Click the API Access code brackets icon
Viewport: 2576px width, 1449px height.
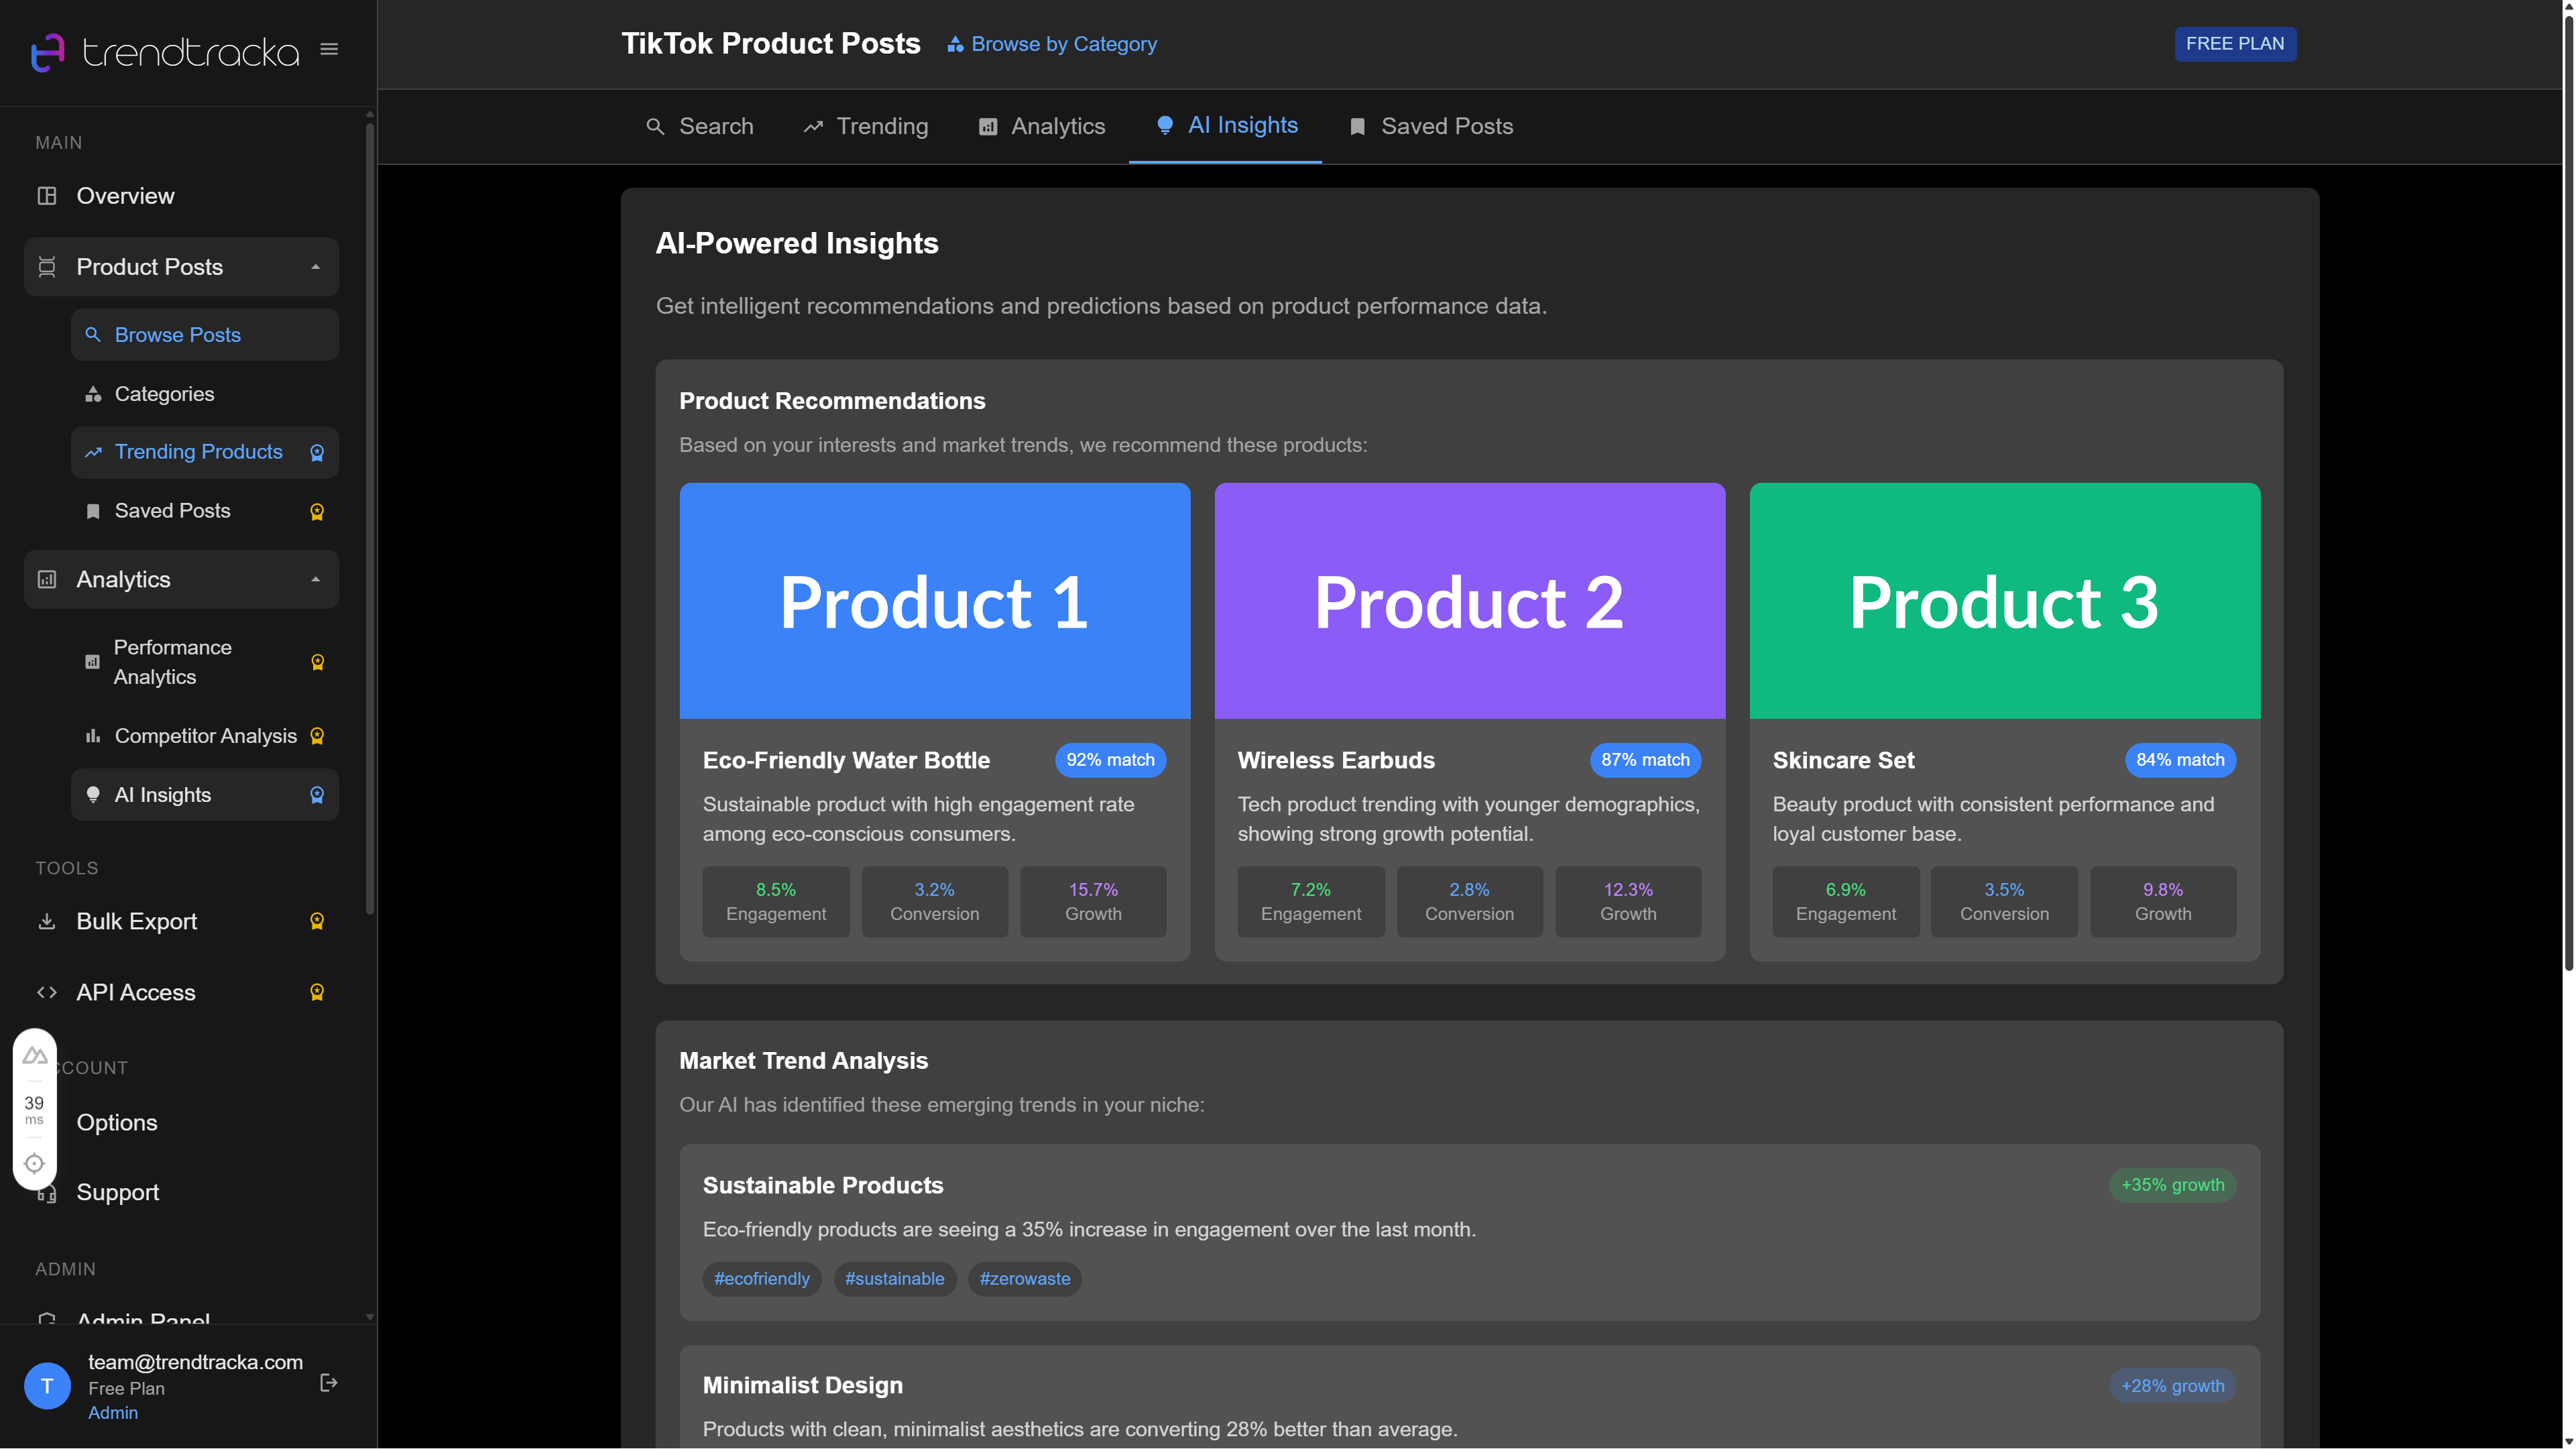pyautogui.click(x=47, y=992)
